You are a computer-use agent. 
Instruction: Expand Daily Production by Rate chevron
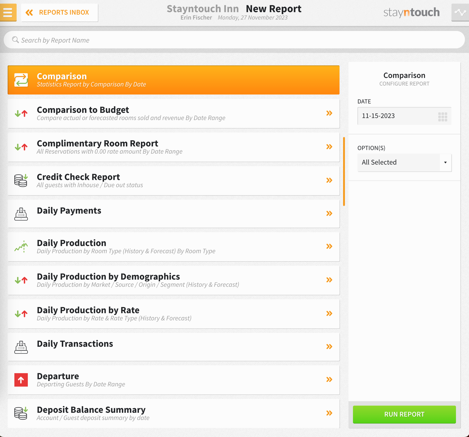pos(329,313)
